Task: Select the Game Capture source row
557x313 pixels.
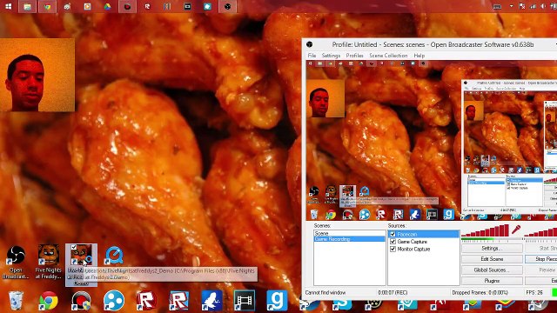Action: 424,242
